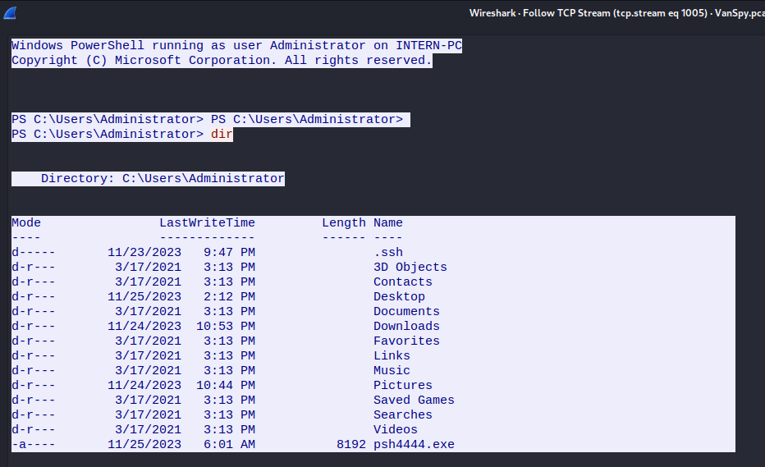
Task: Click the Videos folder name
Action: (396, 430)
